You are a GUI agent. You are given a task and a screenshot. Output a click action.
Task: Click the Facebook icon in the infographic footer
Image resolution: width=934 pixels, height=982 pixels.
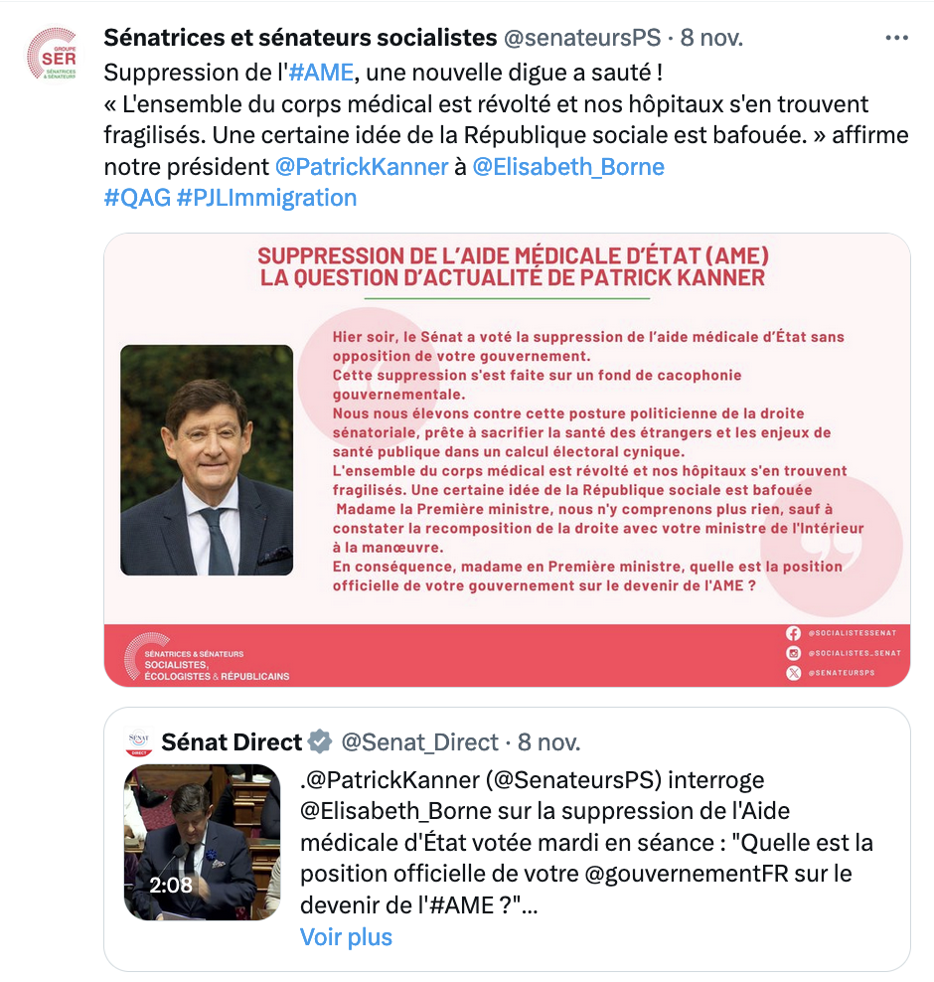[793, 633]
